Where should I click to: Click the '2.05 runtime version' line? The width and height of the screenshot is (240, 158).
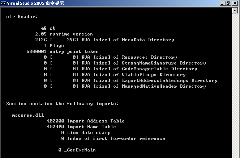tap(64, 34)
